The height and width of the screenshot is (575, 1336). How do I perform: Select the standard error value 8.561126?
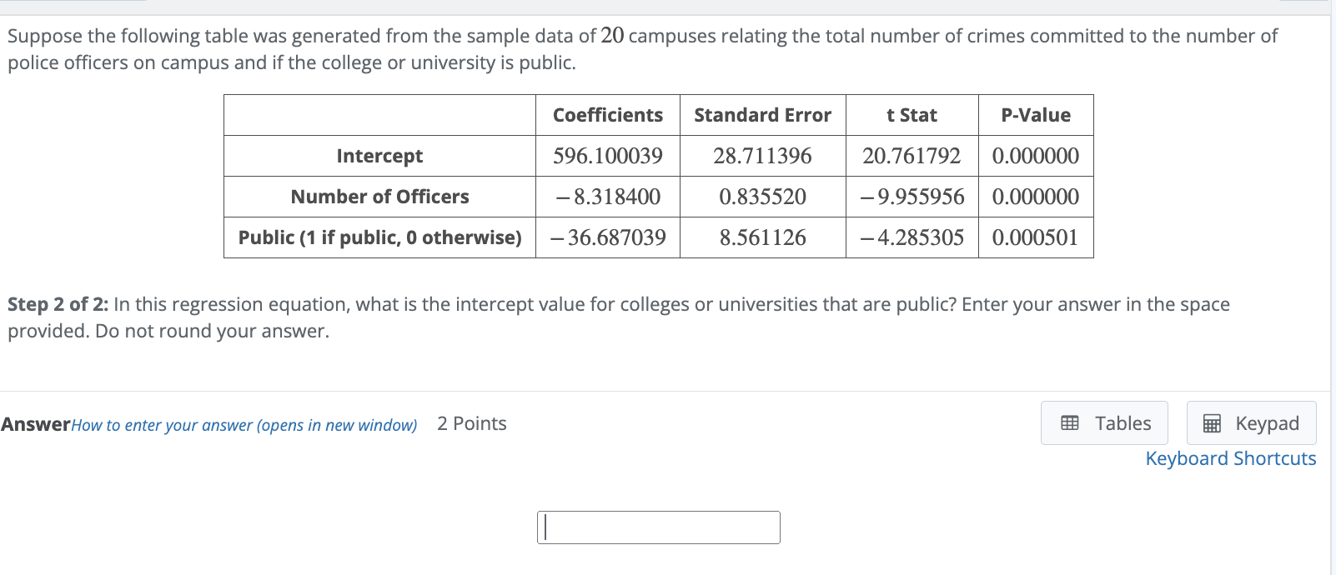tap(762, 237)
